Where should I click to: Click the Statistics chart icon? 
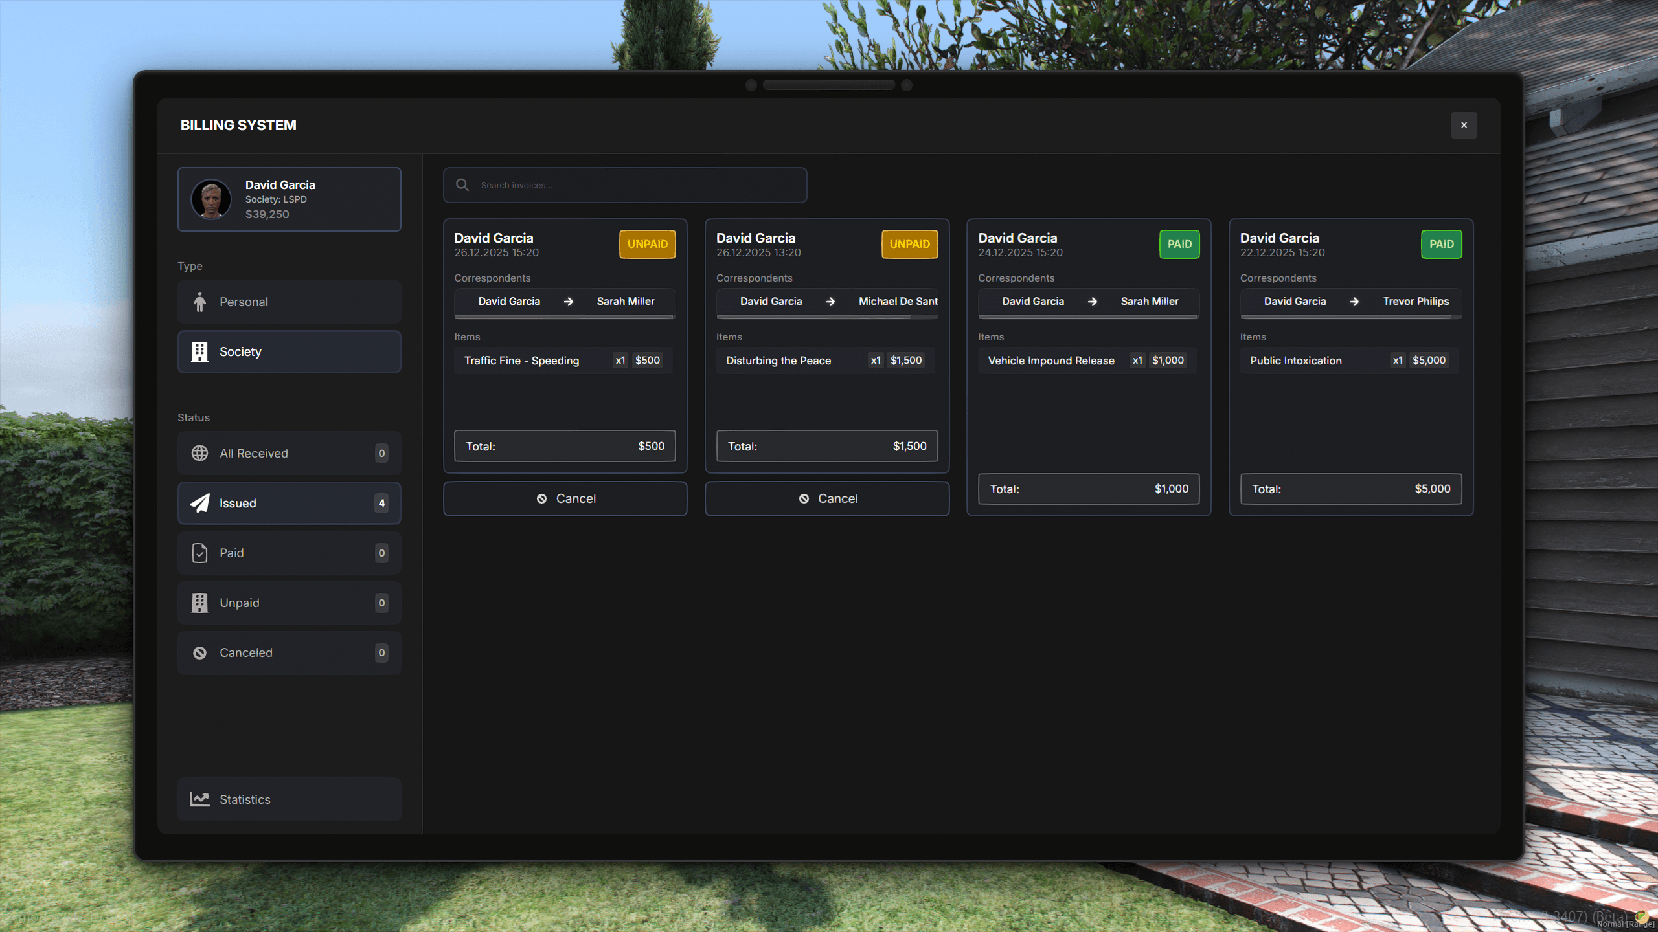click(x=199, y=799)
